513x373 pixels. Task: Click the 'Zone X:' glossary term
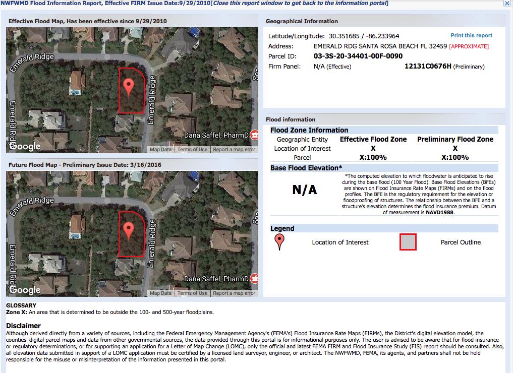pyautogui.click(x=16, y=312)
